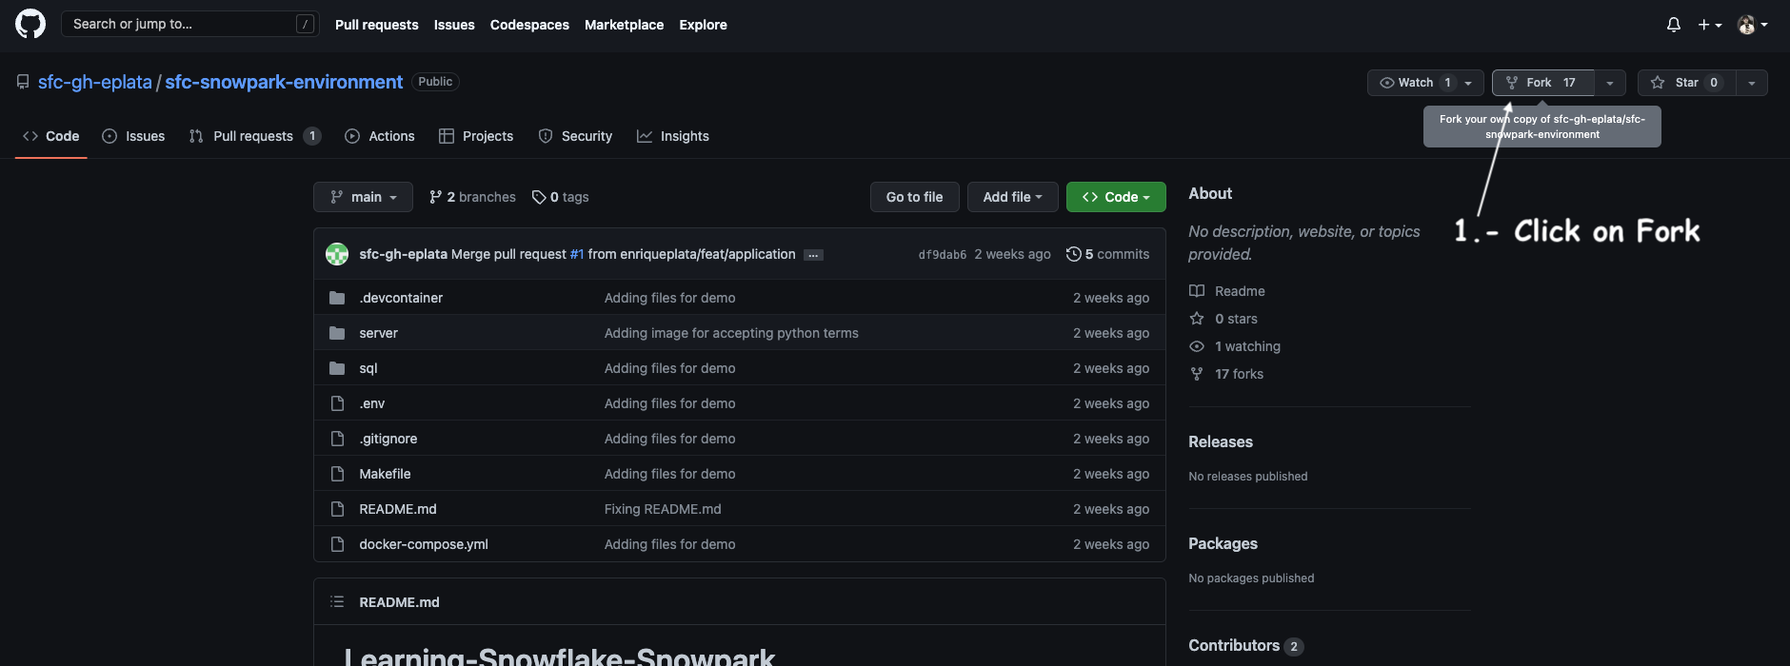Open the Add file dropdown
1790x666 pixels.
1012,197
